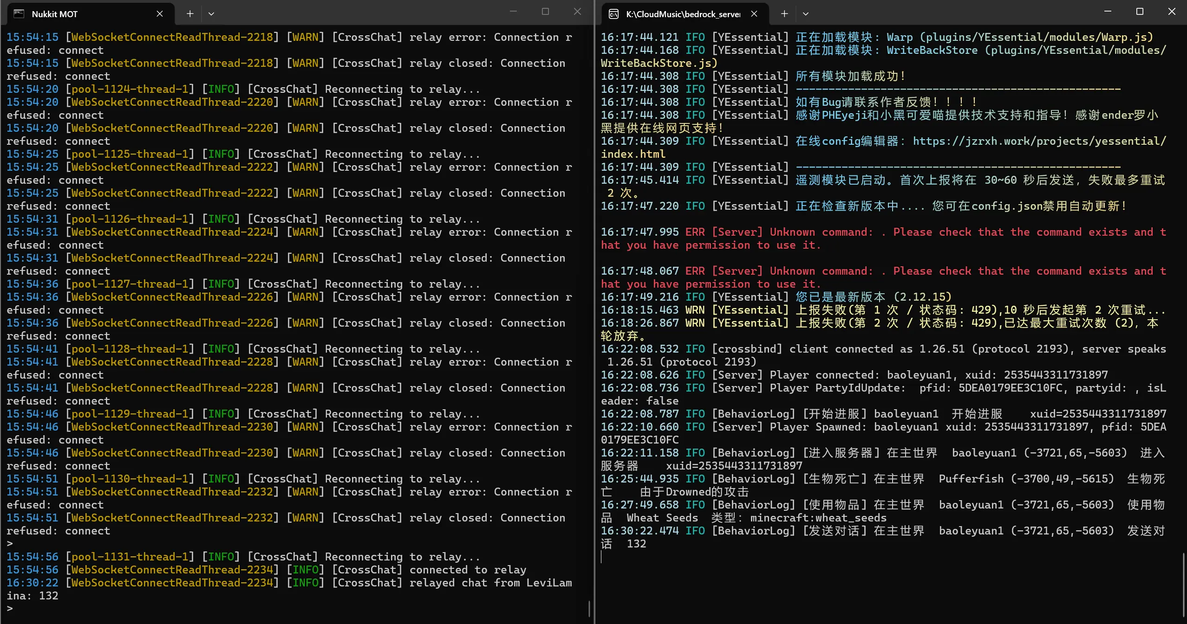
Task: Click the terminal icon on the Nukkit MOT tab
Action: pyautogui.click(x=19, y=14)
